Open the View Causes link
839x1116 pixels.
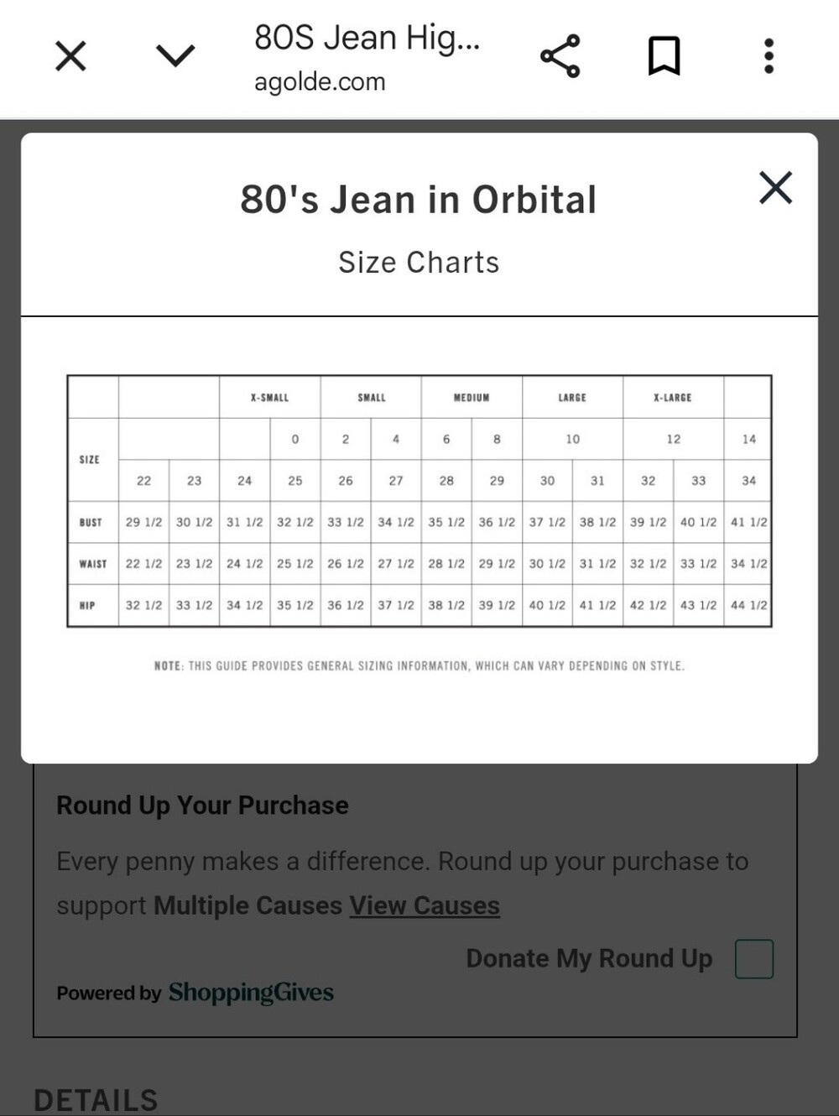point(425,905)
